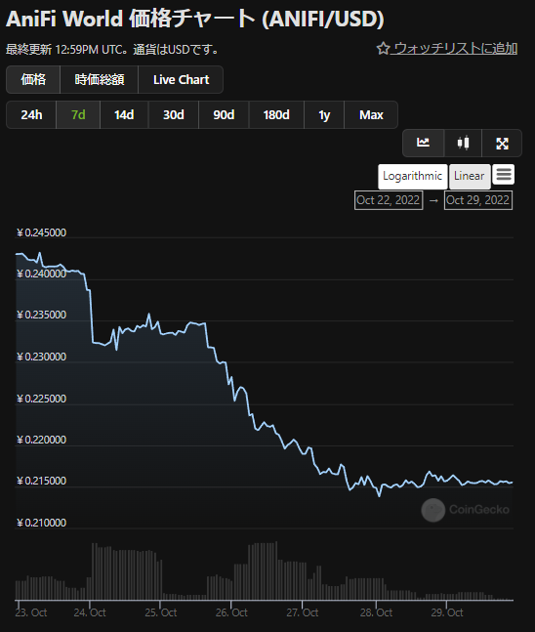This screenshot has height=632, width=535.
Task: Switch to candlestick chart icon
Action: pos(463,143)
